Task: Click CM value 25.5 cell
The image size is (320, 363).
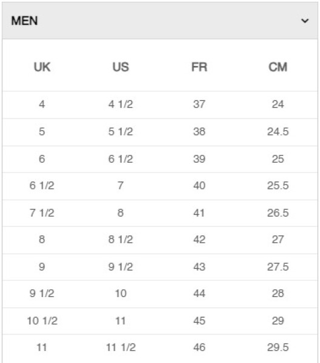Action: (278, 186)
